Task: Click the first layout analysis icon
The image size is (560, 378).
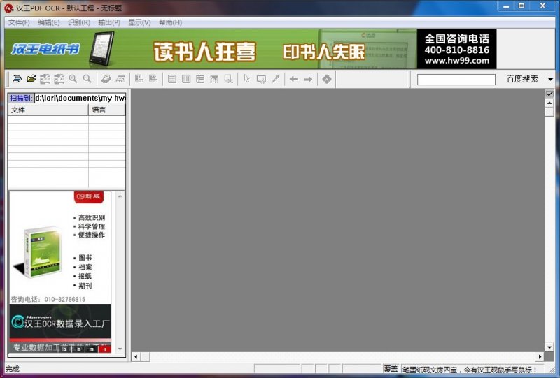Action: click(139, 79)
